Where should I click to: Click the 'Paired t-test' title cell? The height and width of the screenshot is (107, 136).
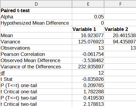[36, 10]
